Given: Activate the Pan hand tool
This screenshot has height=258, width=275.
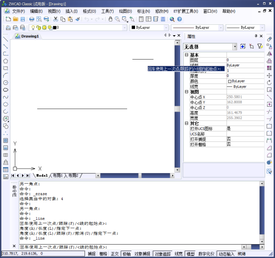Looking at the screenshot, I should (x=110, y=19).
